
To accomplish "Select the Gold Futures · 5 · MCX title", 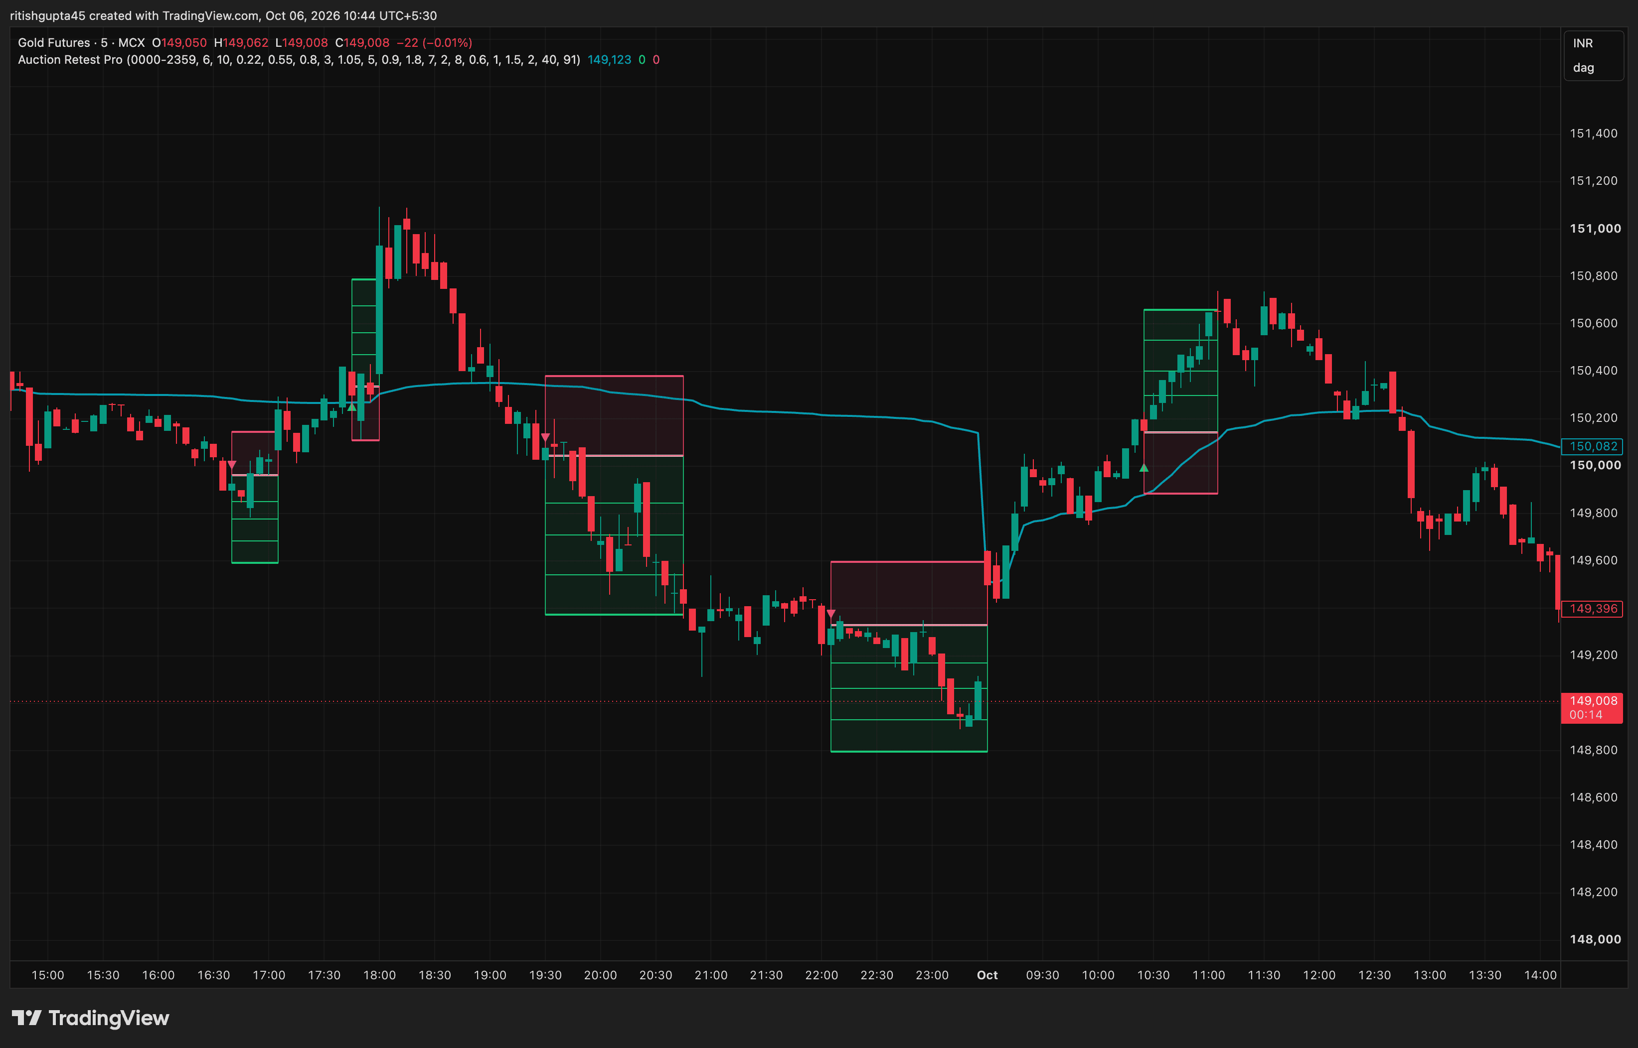I will (x=81, y=43).
